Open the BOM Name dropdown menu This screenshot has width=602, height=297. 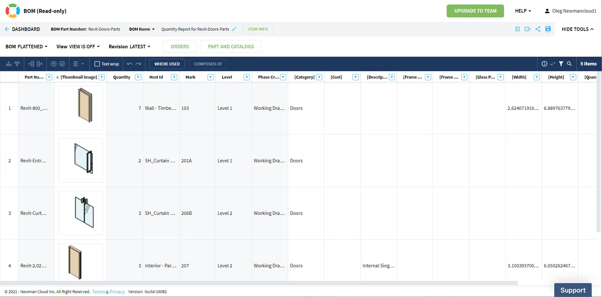[x=142, y=29]
